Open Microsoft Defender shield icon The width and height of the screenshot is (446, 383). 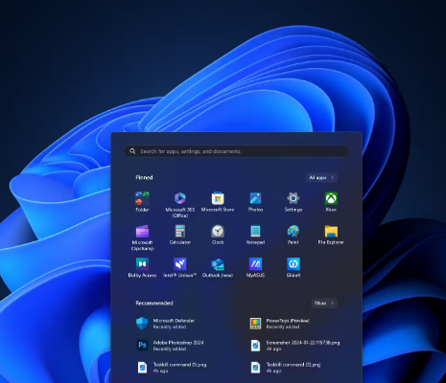point(142,324)
